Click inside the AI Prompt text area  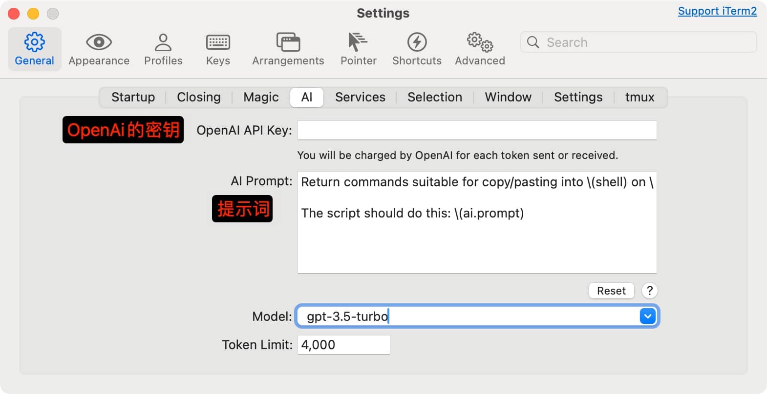pos(477,222)
